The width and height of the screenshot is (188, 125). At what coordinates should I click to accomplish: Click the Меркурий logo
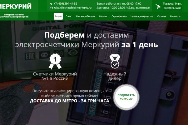click(16, 6)
